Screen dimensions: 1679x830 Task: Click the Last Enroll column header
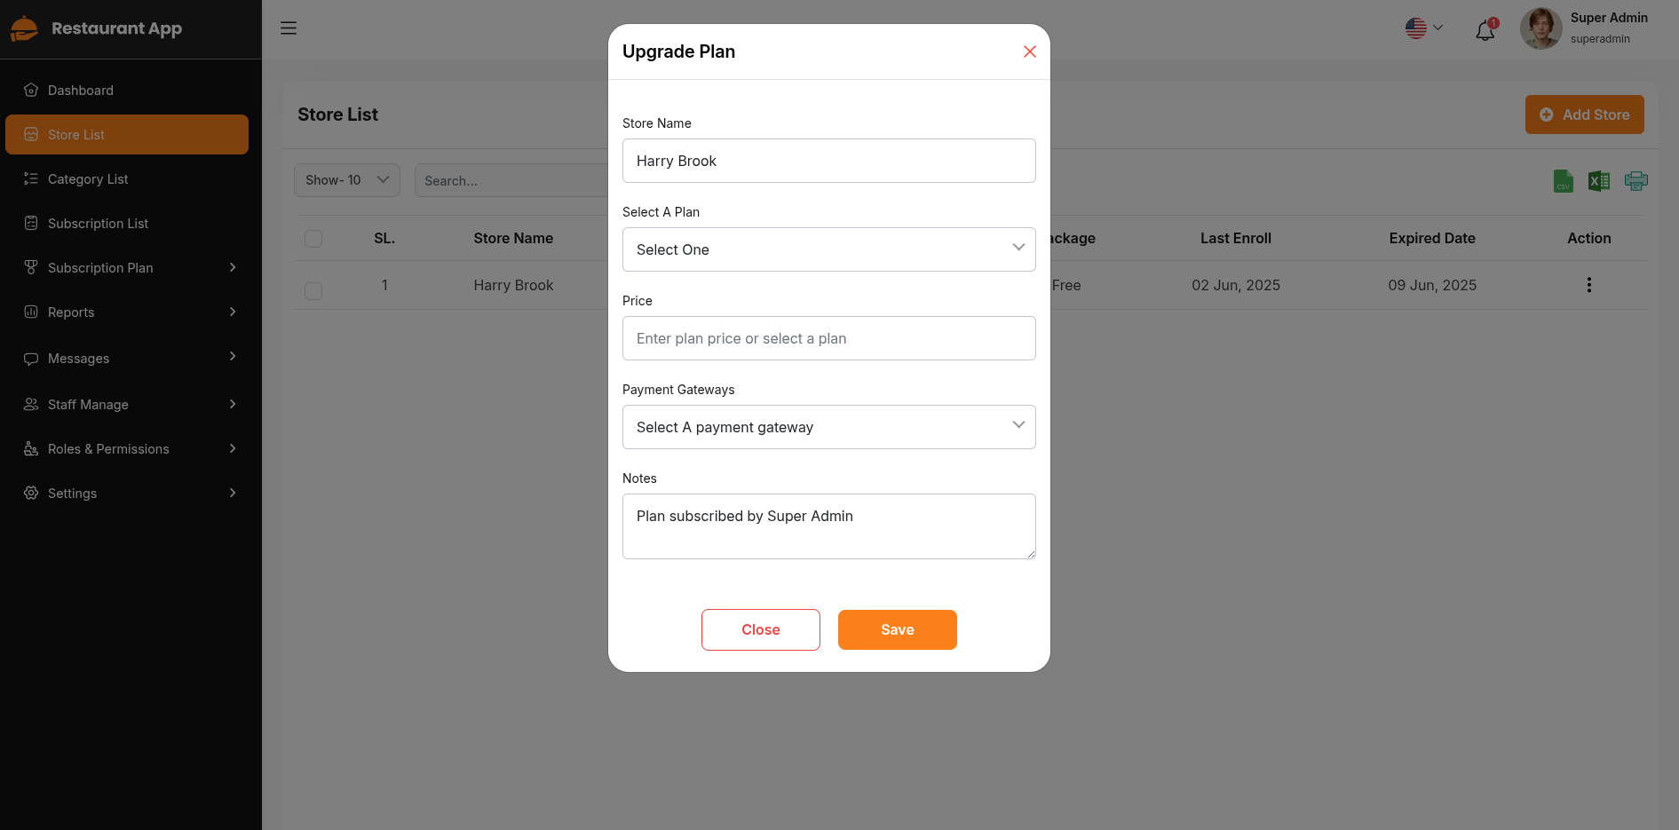coord(1236,238)
